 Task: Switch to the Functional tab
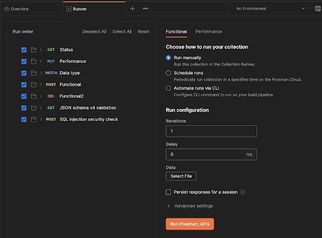pyautogui.click(x=176, y=31)
